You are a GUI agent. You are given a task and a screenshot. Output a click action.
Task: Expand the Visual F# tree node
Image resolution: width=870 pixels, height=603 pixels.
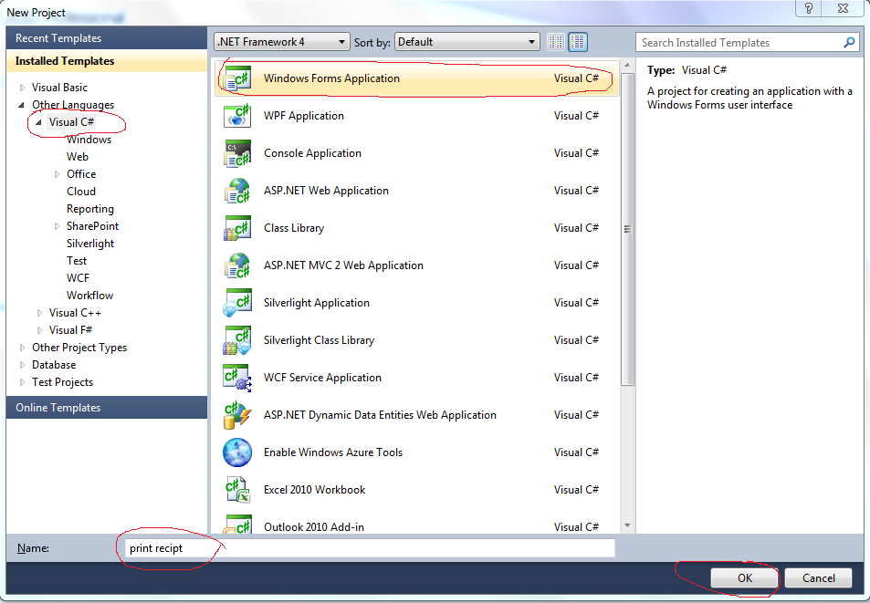39,329
